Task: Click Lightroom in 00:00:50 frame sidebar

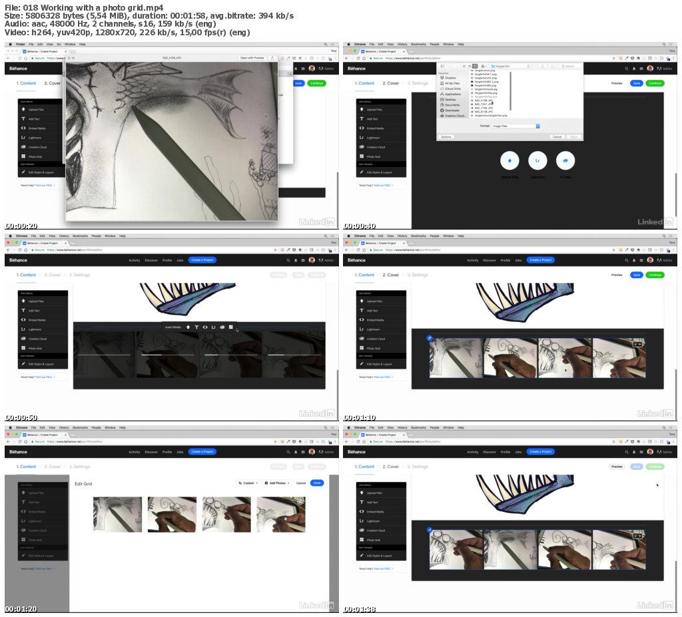Action: pyautogui.click(x=43, y=329)
